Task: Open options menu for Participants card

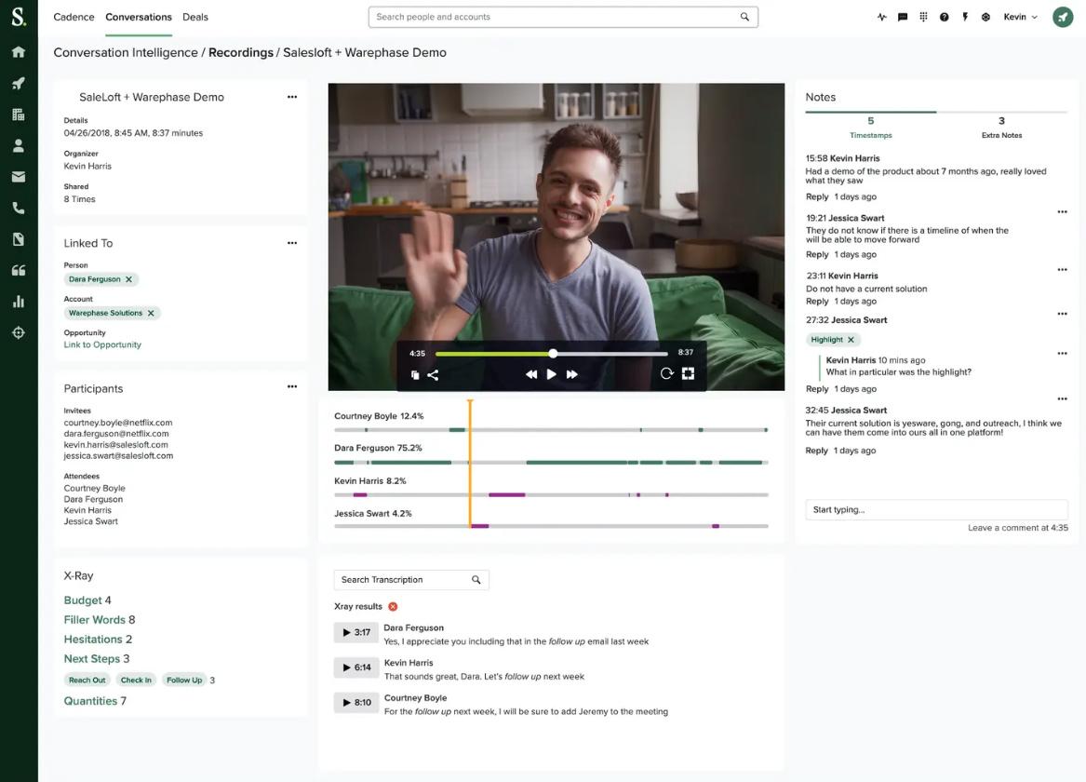Action: 292,386
